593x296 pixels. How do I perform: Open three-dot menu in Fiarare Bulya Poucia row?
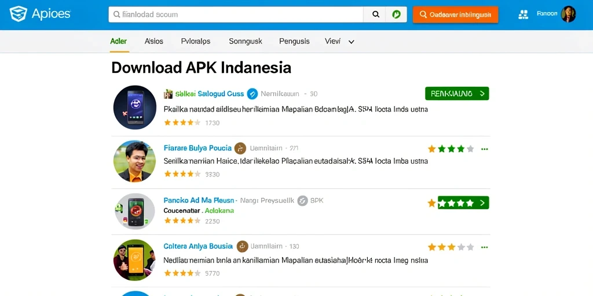485,149
